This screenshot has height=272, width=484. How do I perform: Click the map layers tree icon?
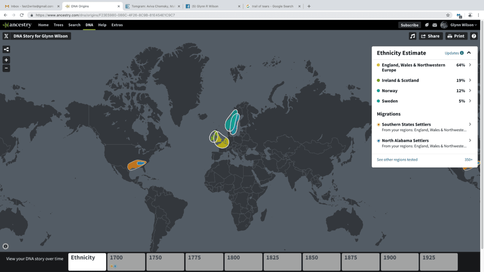tap(6, 50)
